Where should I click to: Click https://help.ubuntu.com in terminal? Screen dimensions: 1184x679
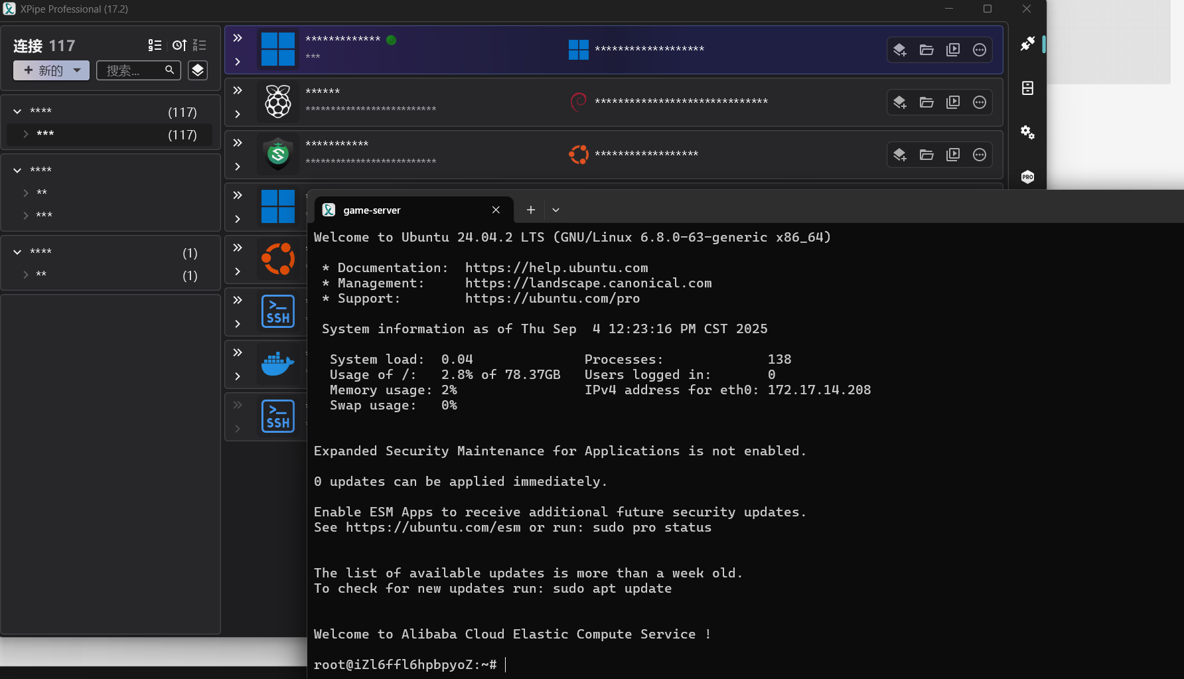coord(556,267)
